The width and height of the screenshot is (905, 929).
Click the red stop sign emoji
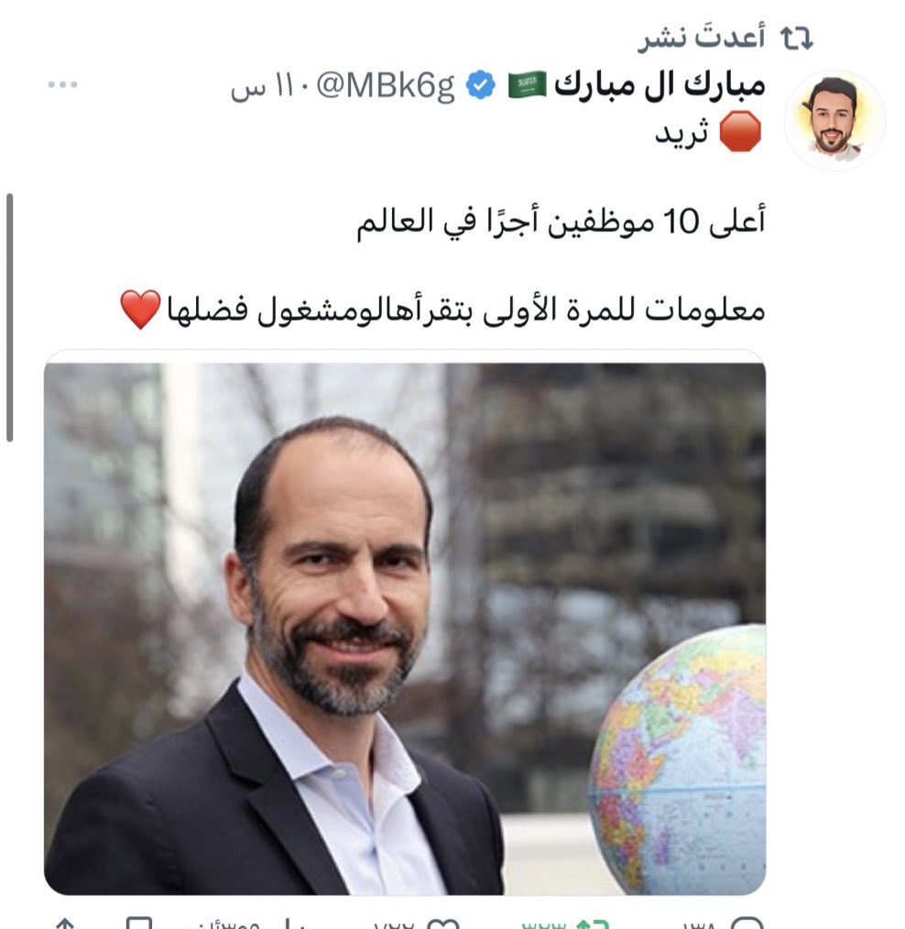click(x=740, y=131)
